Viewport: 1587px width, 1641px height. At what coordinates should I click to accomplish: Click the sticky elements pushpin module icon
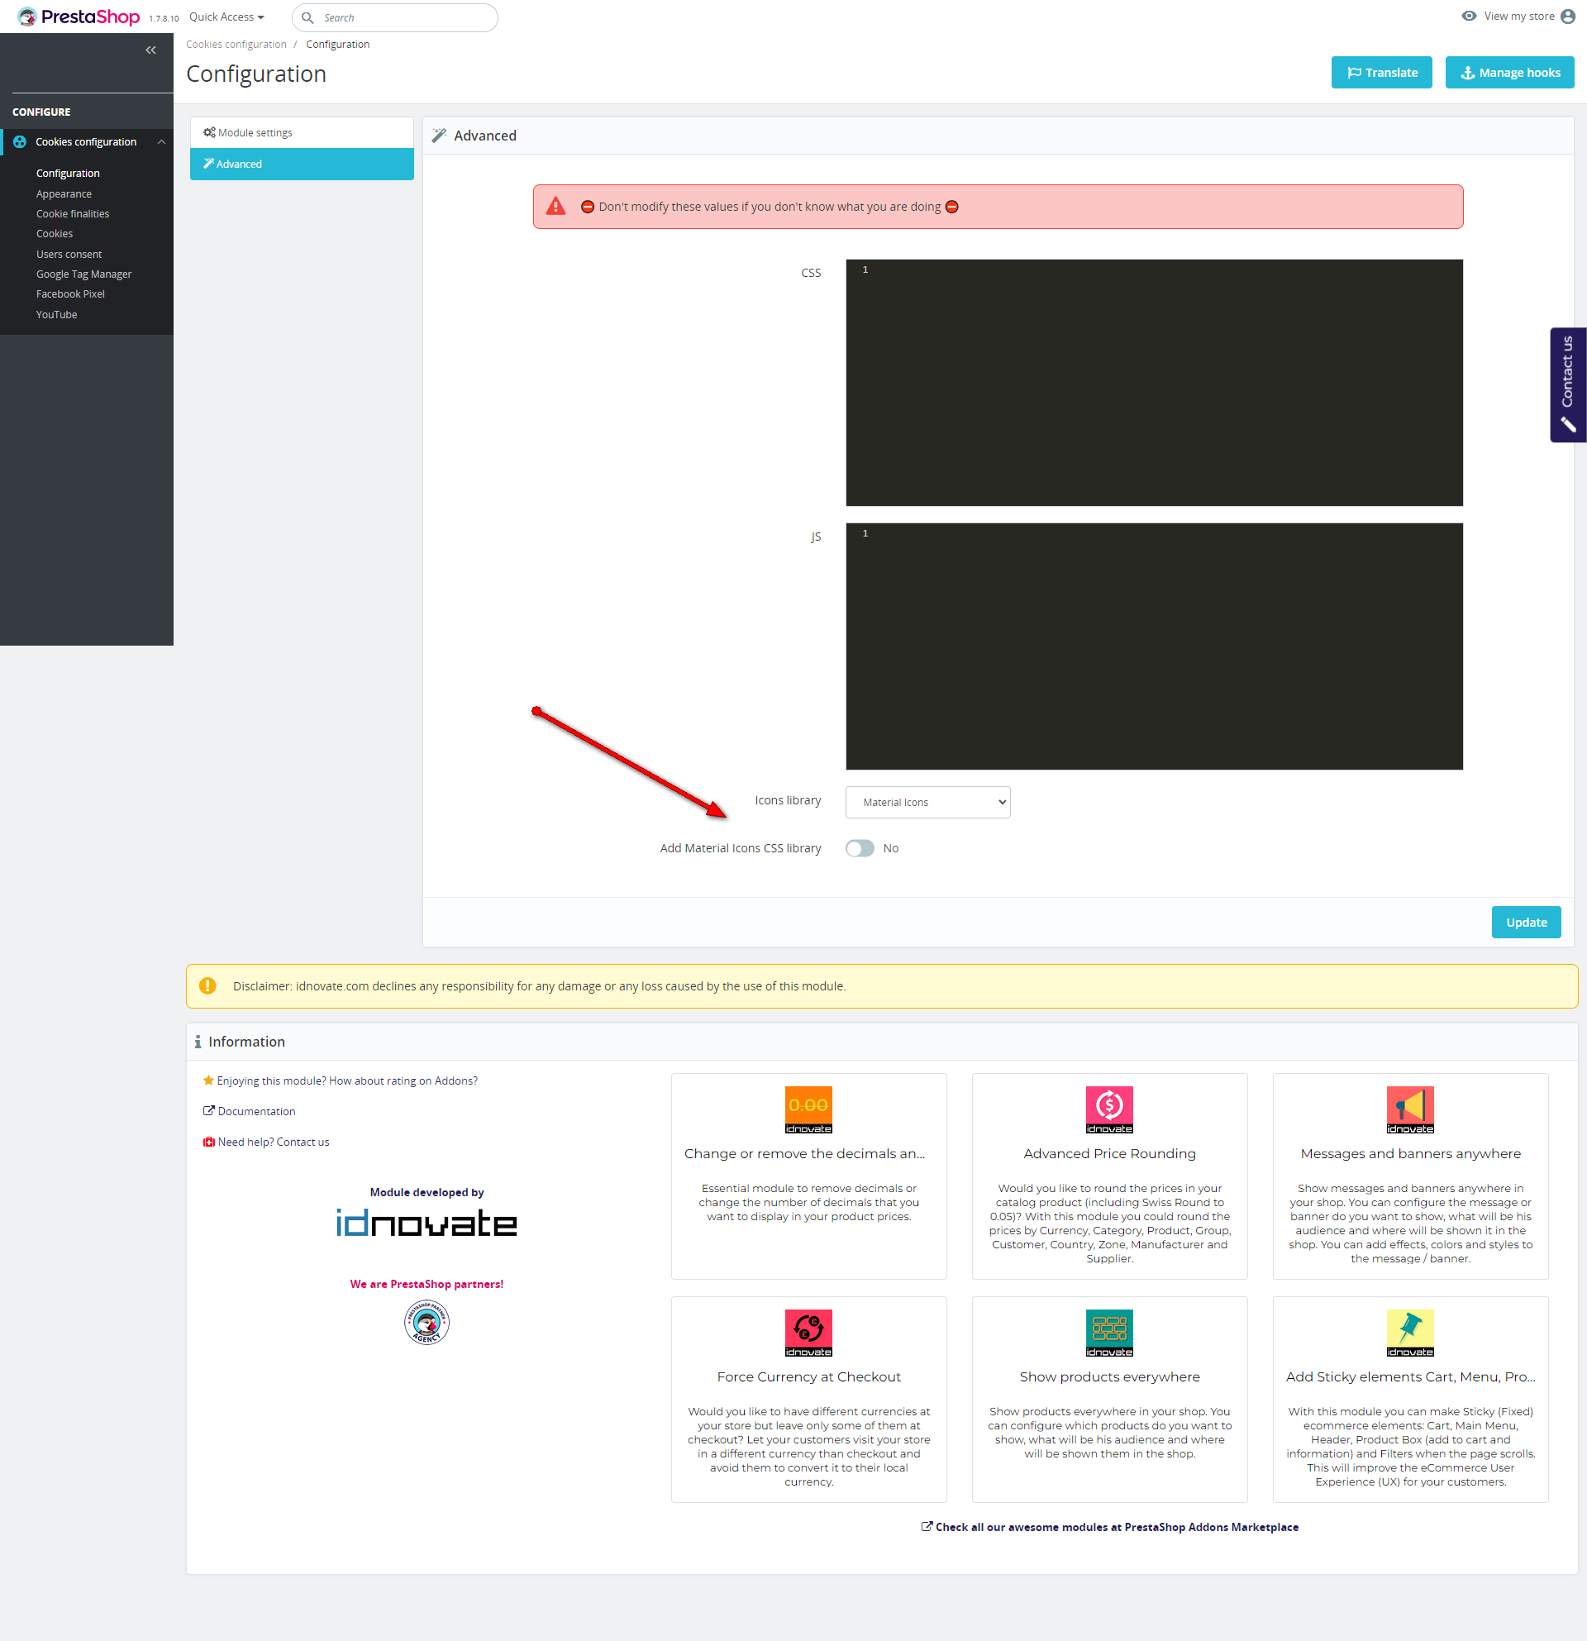(x=1409, y=1332)
